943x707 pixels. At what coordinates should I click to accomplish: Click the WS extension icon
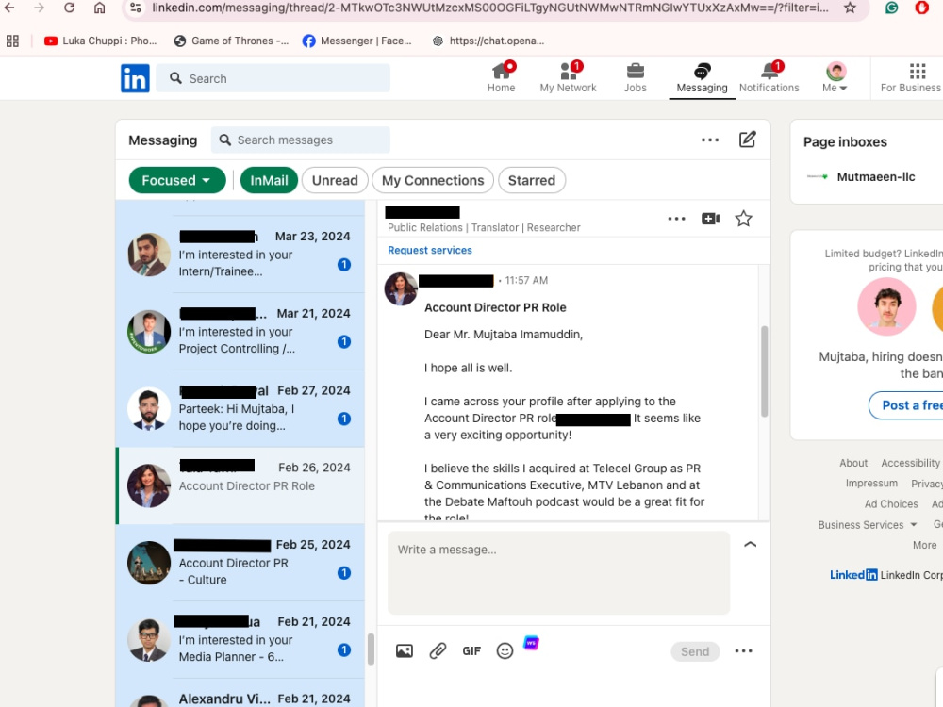531,643
